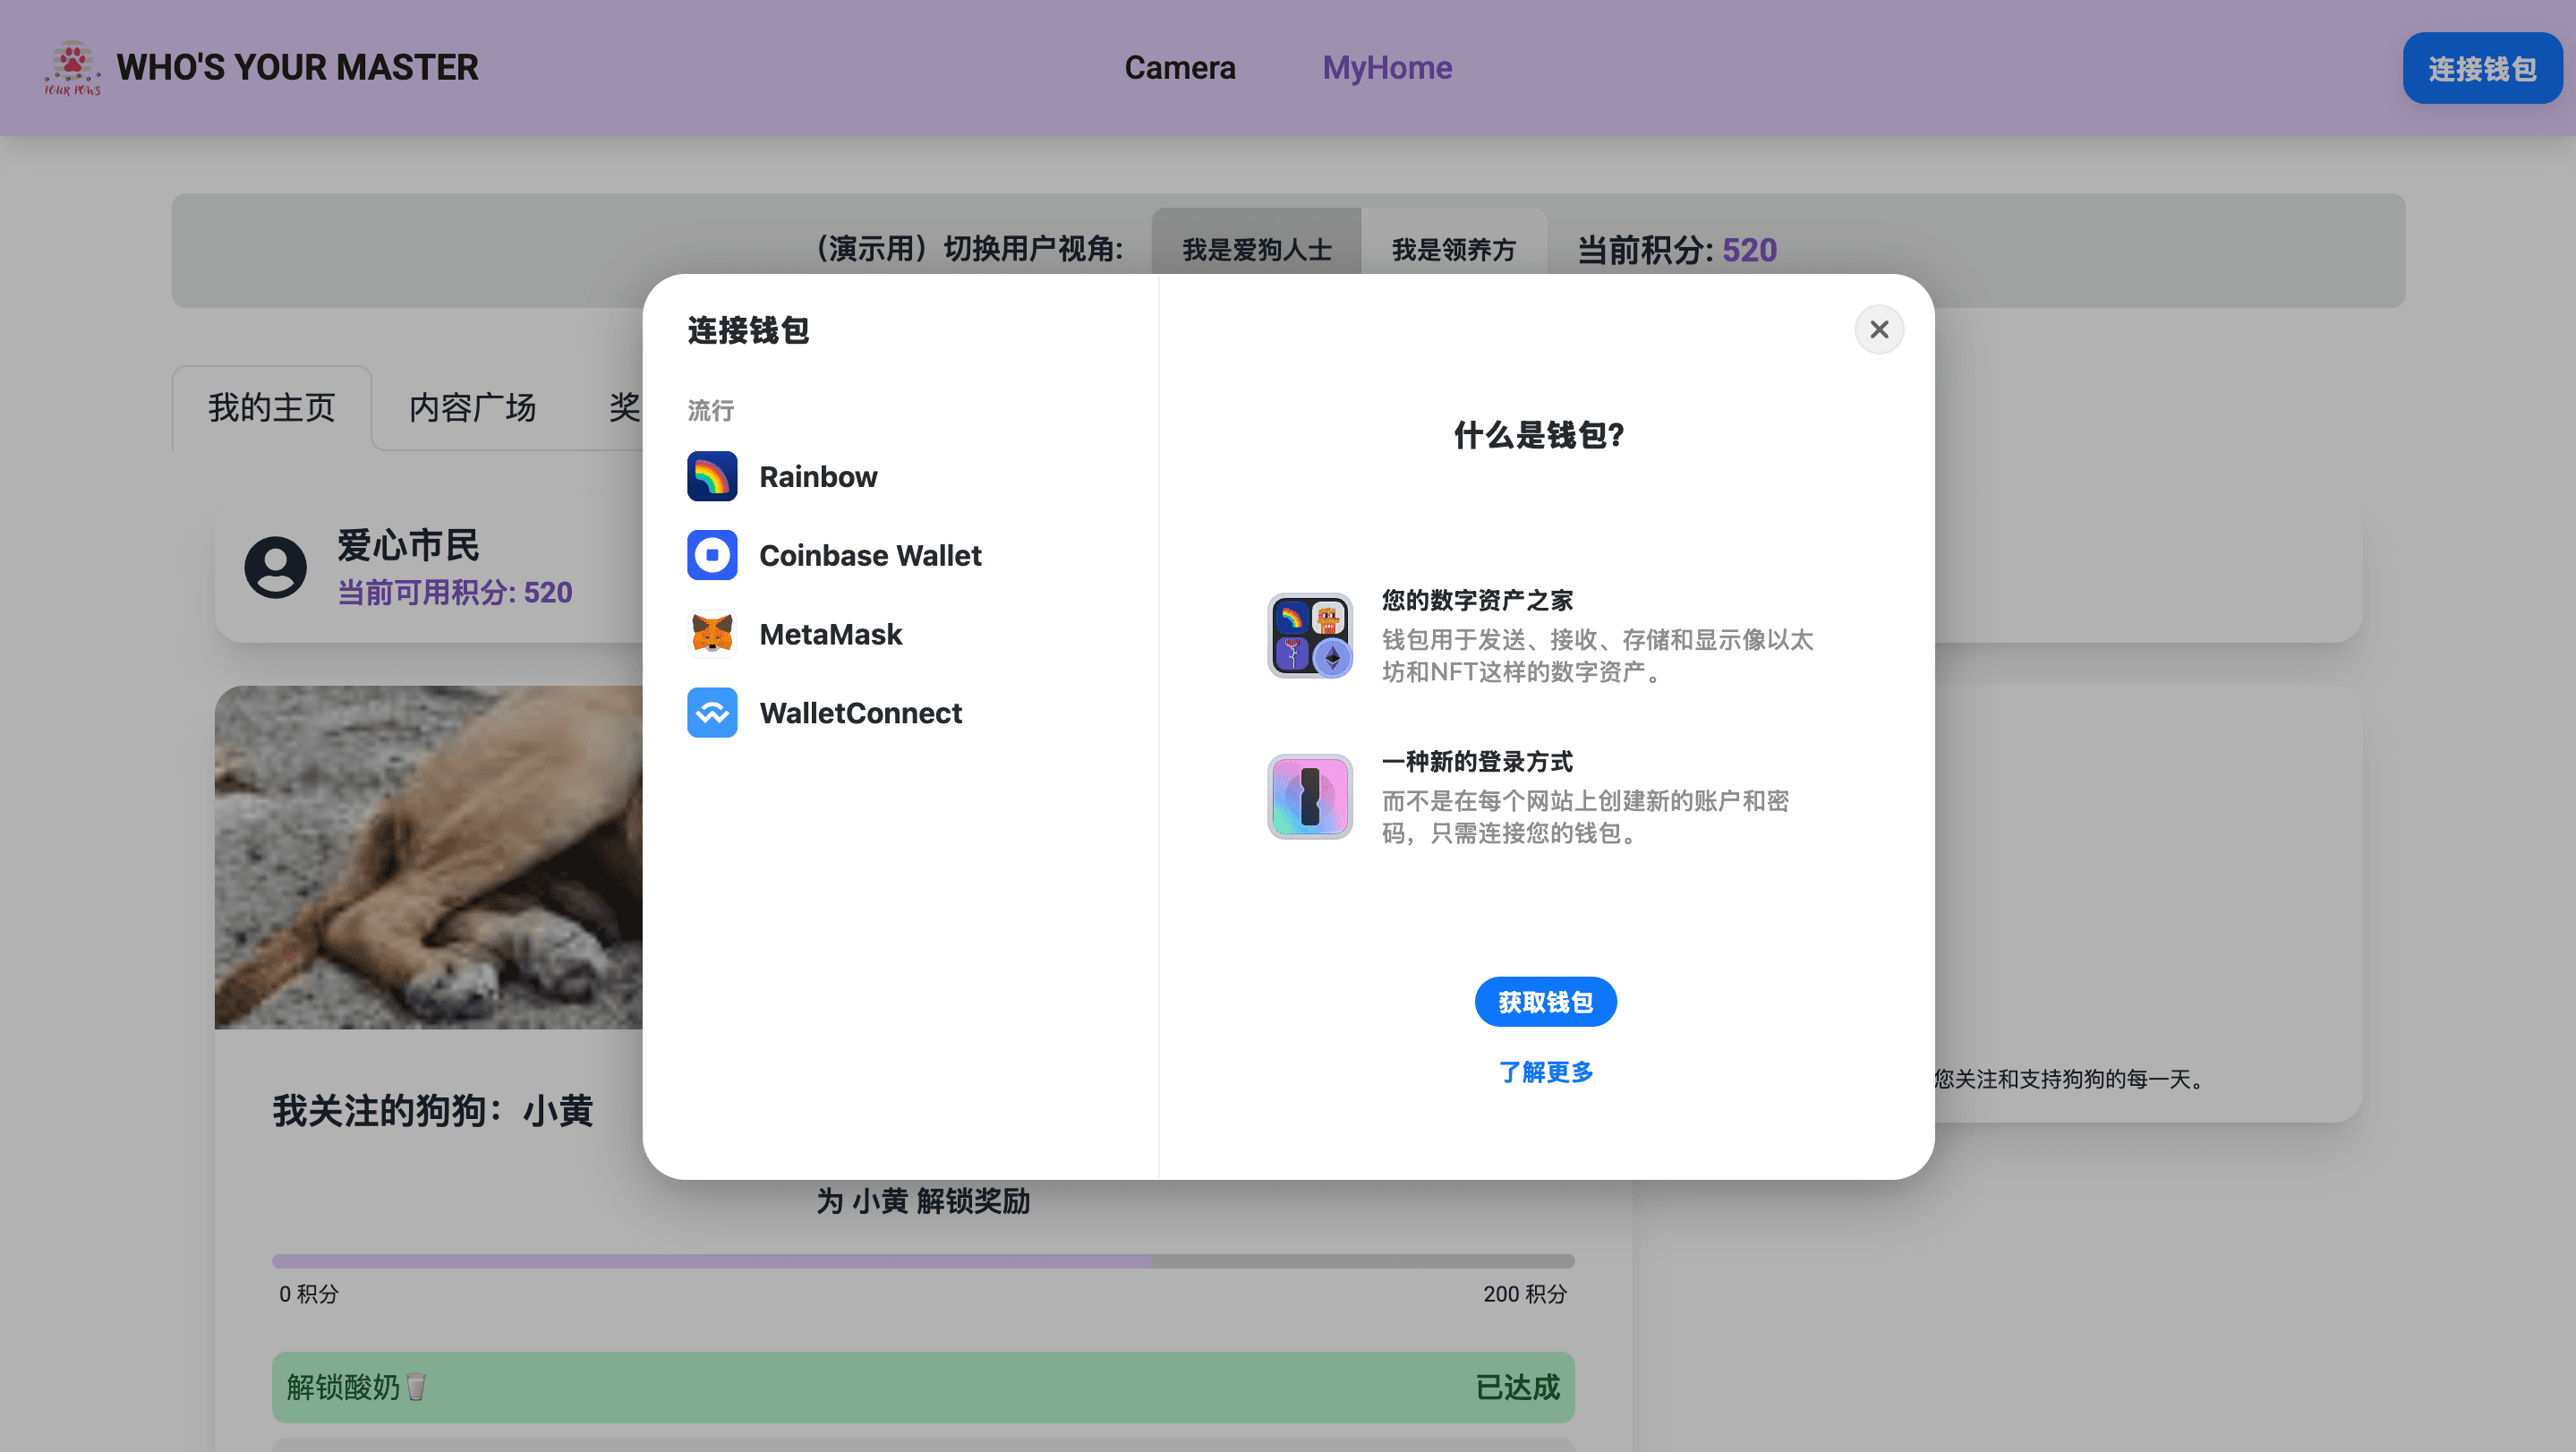The image size is (2576, 1452).
Task: Pick the MetaMask label
Action: pos(830,634)
